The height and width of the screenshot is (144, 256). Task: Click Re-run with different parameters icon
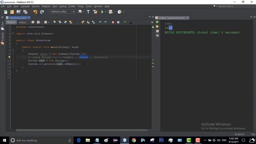click(x=157, y=26)
